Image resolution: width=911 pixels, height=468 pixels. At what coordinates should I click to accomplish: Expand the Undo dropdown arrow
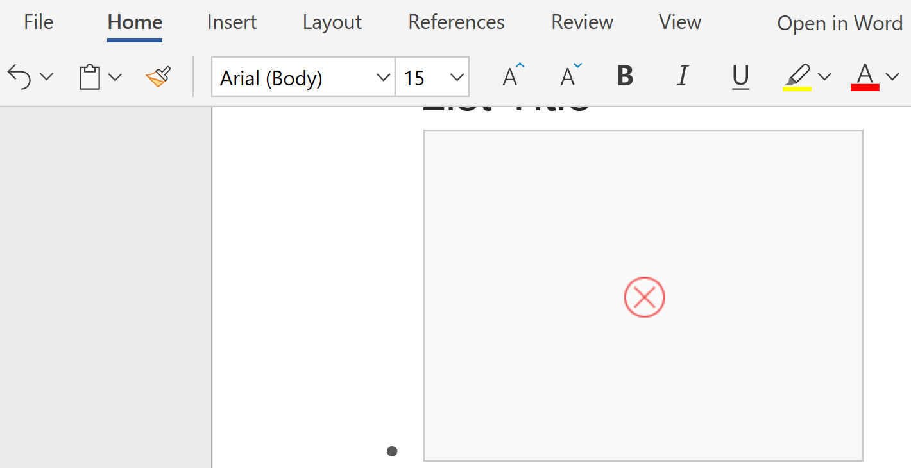tap(46, 78)
